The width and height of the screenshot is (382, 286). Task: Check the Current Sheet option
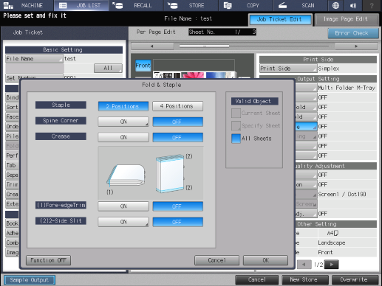click(x=236, y=114)
